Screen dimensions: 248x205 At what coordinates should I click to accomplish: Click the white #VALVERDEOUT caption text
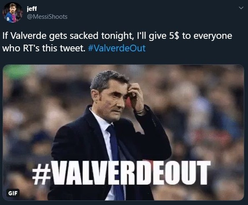[x=121, y=173]
